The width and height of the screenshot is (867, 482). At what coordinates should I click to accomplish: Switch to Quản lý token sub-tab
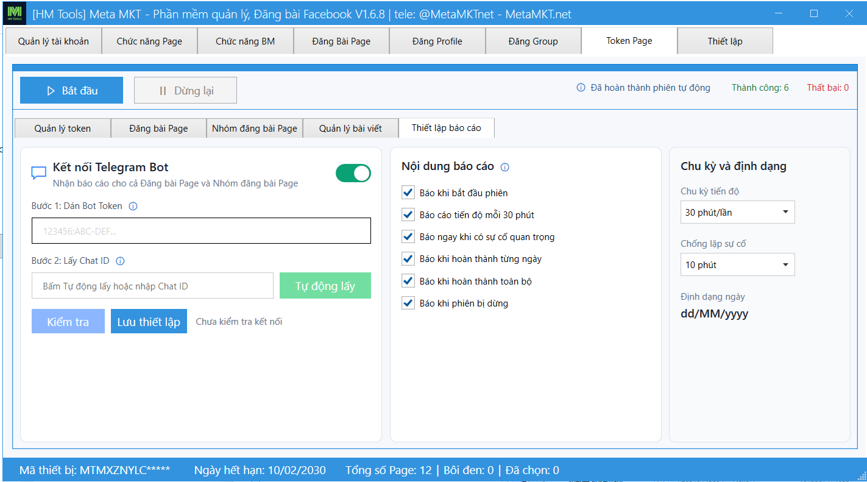pos(63,128)
